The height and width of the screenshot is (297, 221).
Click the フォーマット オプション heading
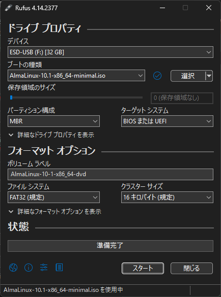[51, 151]
